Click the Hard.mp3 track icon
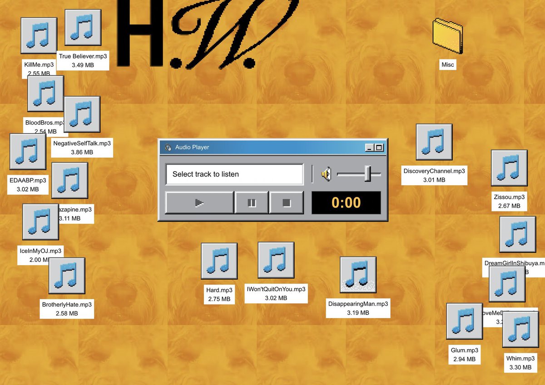Image resolution: width=545 pixels, height=385 pixels. click(x=219, y=261)
